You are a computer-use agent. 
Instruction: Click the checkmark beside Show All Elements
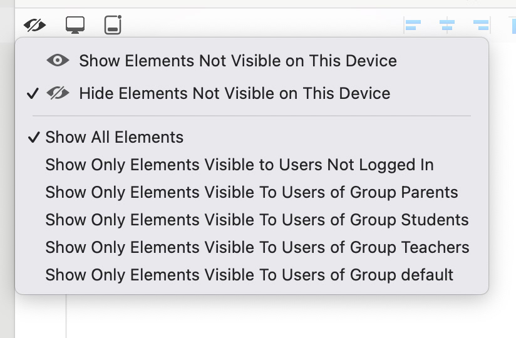point(34,138)
